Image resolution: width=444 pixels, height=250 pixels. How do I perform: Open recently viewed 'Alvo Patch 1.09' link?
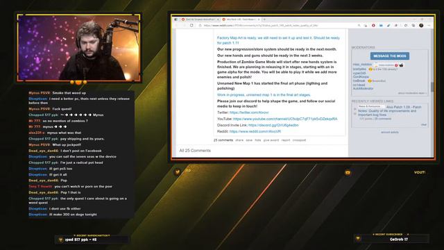point(390,111)
